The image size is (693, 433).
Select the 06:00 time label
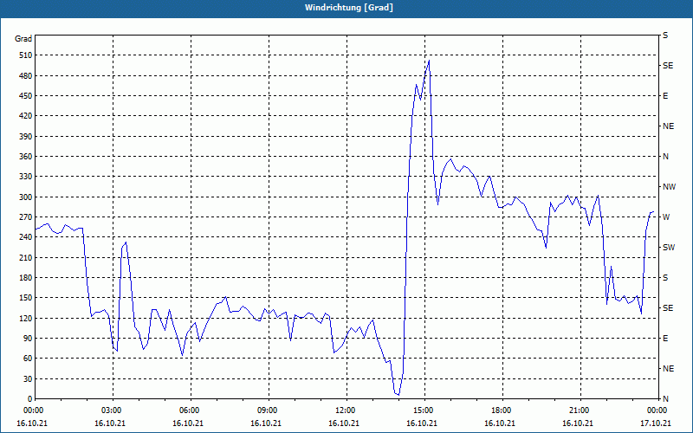190,410
